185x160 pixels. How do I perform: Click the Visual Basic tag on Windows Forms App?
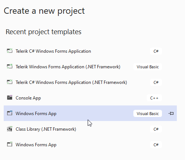[147, 114]
